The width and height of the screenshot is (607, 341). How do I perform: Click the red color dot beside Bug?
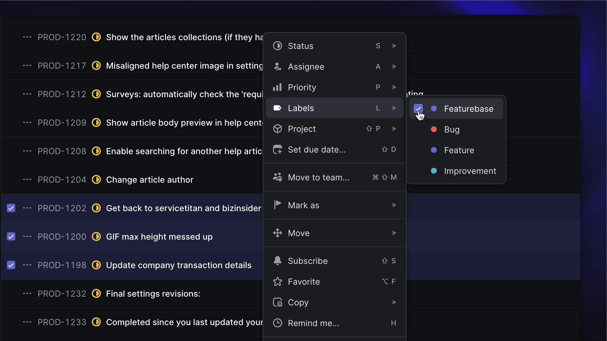434,130
